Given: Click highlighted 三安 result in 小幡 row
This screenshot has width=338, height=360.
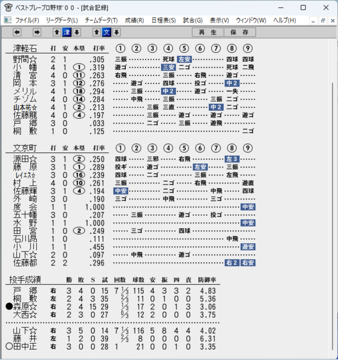Looking at the screenshot, I should click(x=168, y=67).
